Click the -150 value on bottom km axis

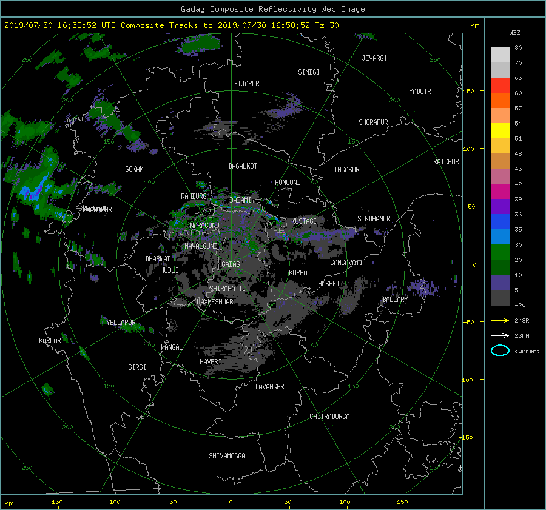(x=55, y=502)
